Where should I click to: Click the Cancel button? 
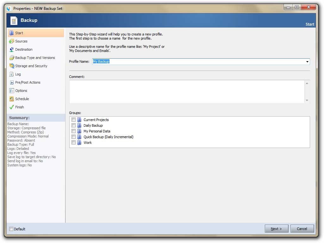302,229
